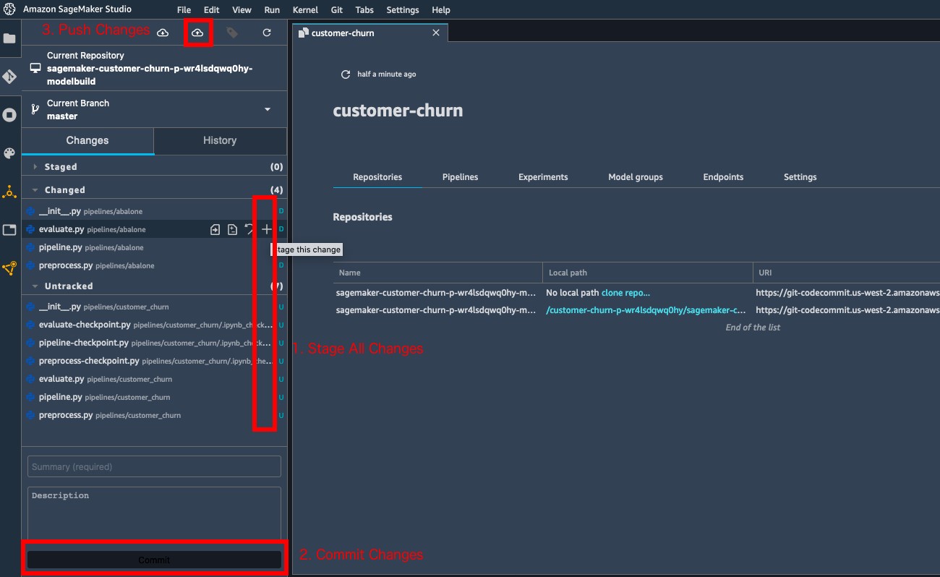
Task: Discard changes icon for evaluate.py
Action: pos(249,229)
